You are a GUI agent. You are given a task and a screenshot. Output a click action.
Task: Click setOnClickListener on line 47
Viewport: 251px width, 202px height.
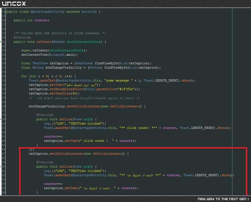pyautogui.click(x=67, y=154)
